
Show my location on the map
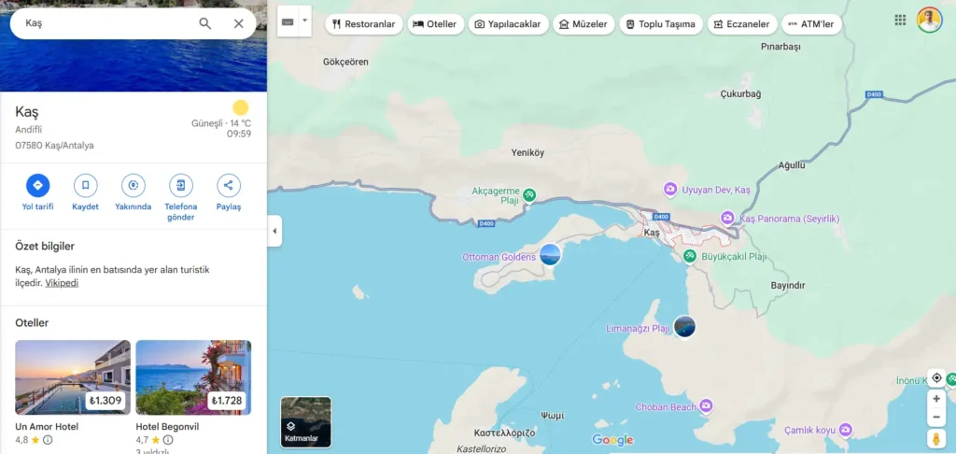936,377
